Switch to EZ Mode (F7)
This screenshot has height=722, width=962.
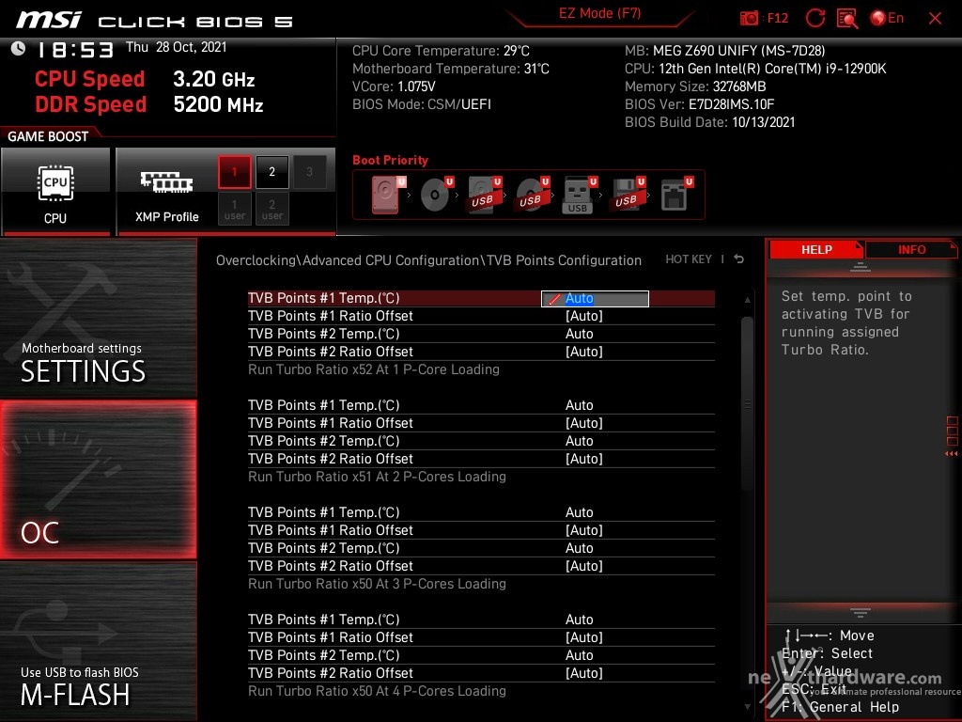[599, 13]
